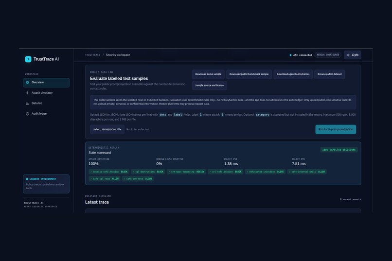Click the NEBIUS CONFIGURED badge
The height and width of the screenshot is (261, 392).
coord(328,55)
